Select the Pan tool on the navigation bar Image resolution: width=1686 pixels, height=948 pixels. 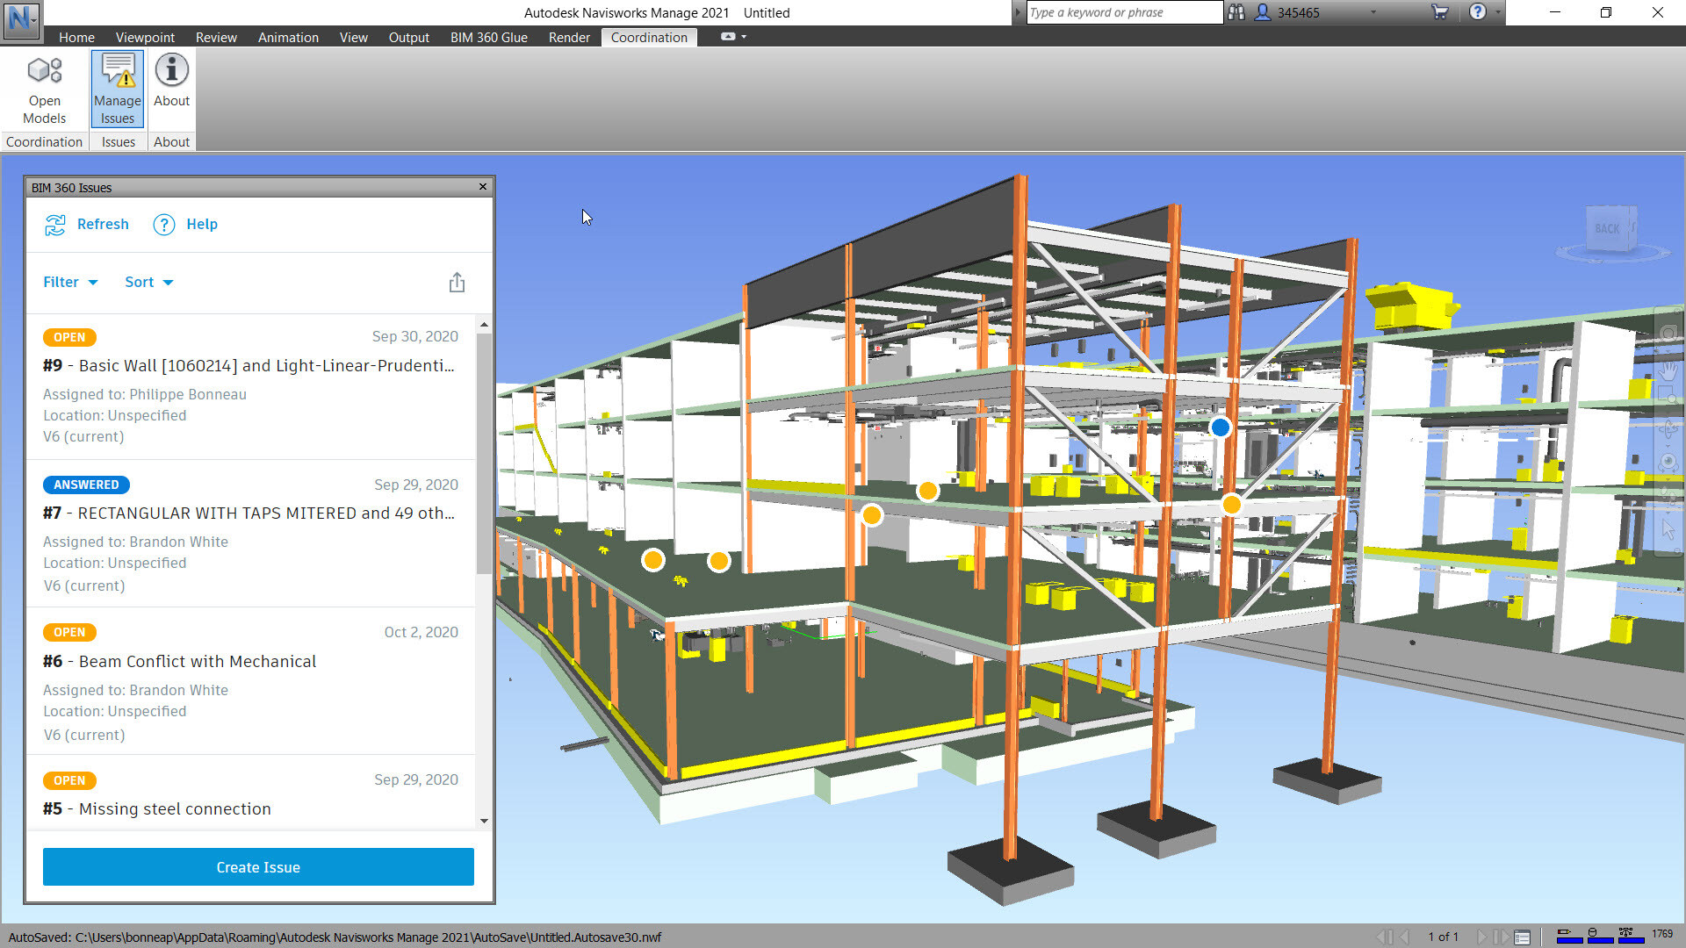tap(1669, 370)
